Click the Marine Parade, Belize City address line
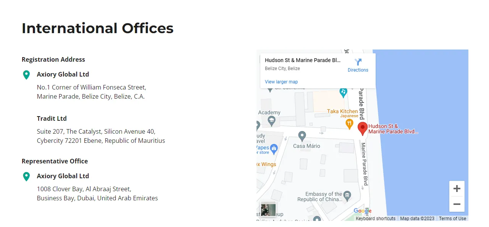 click(91, 96)
